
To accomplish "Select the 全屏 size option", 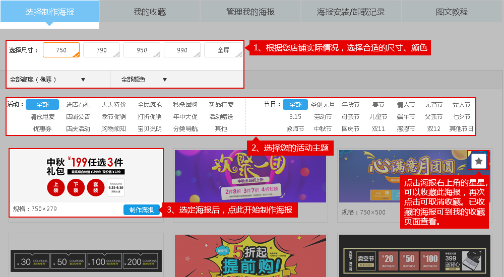I will [223, 50].
